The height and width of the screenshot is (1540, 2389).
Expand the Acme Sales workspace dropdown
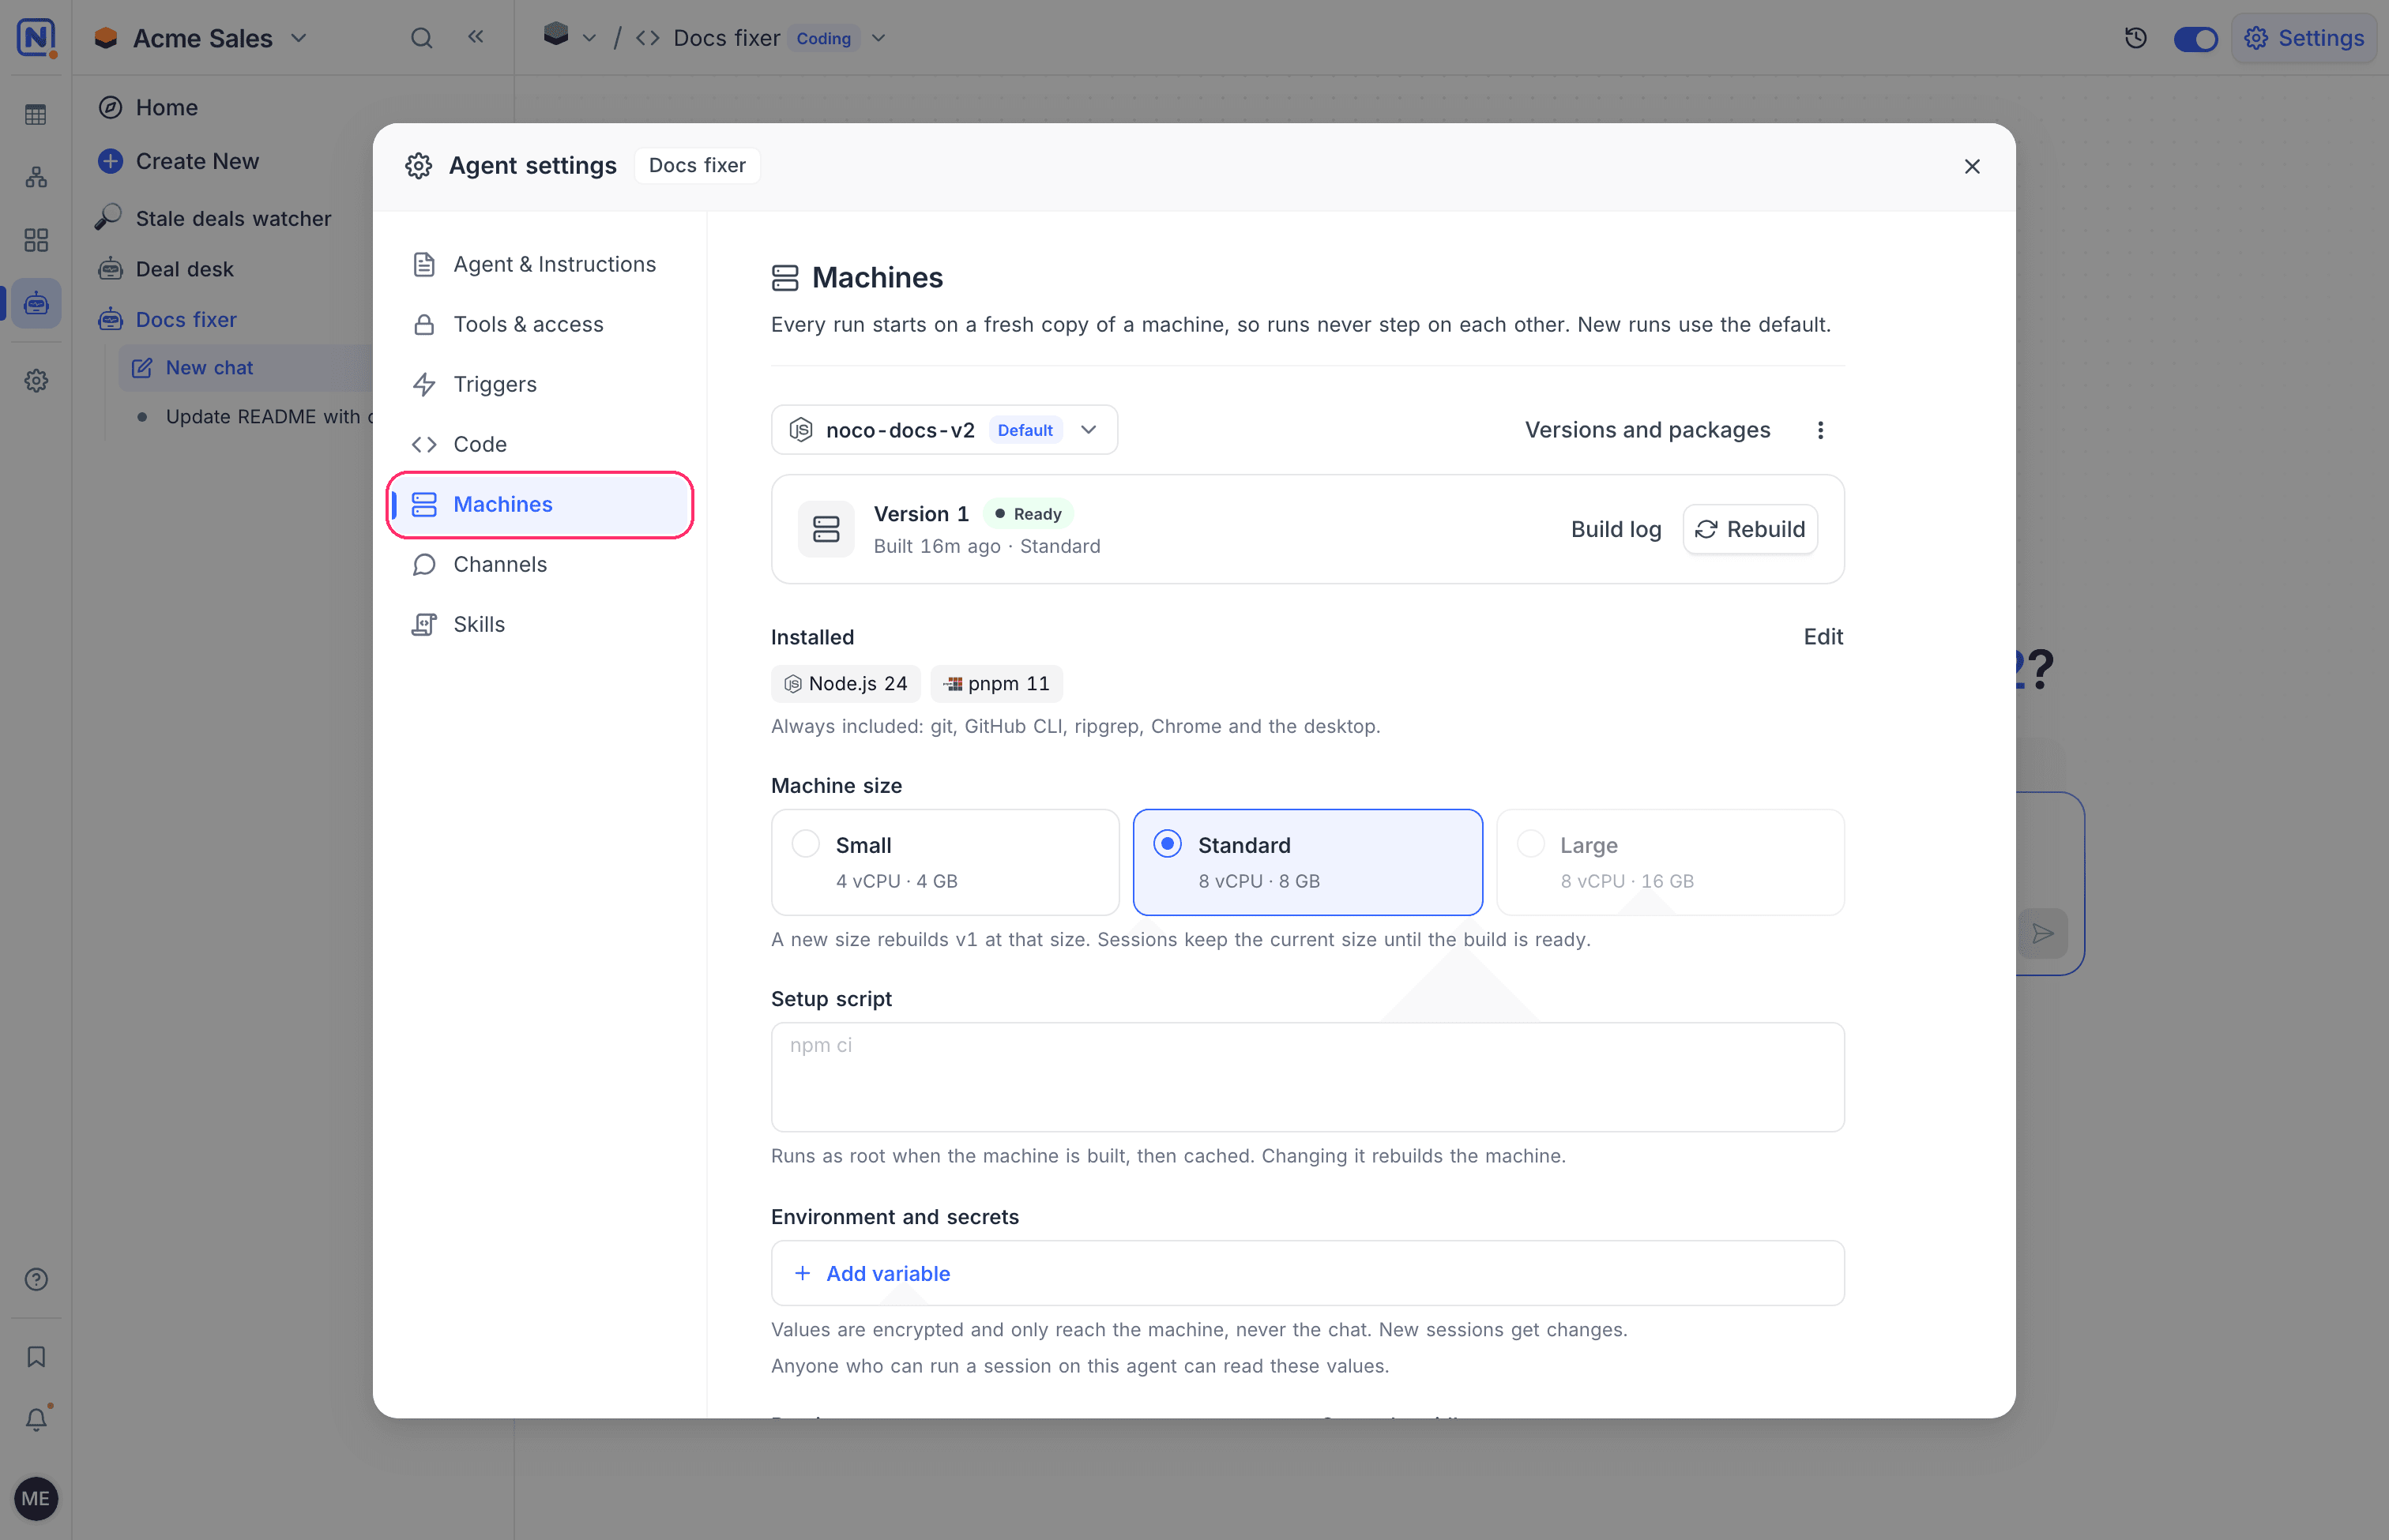(x=298, y=38)
